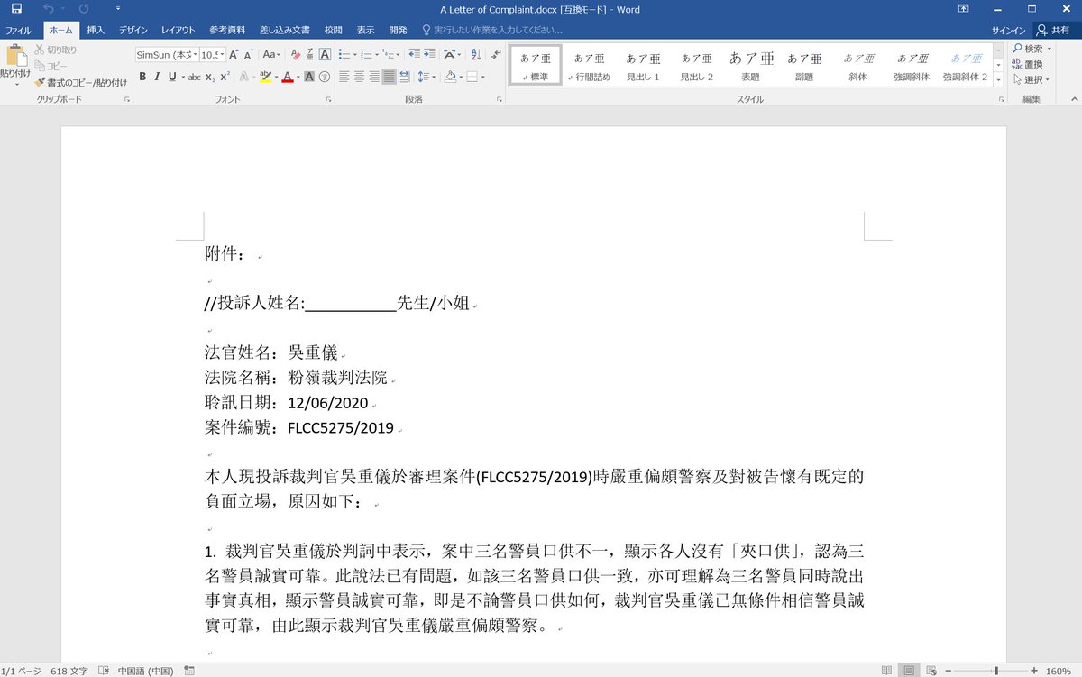Clear all formatting with the eraser icon

coord(295,55)
